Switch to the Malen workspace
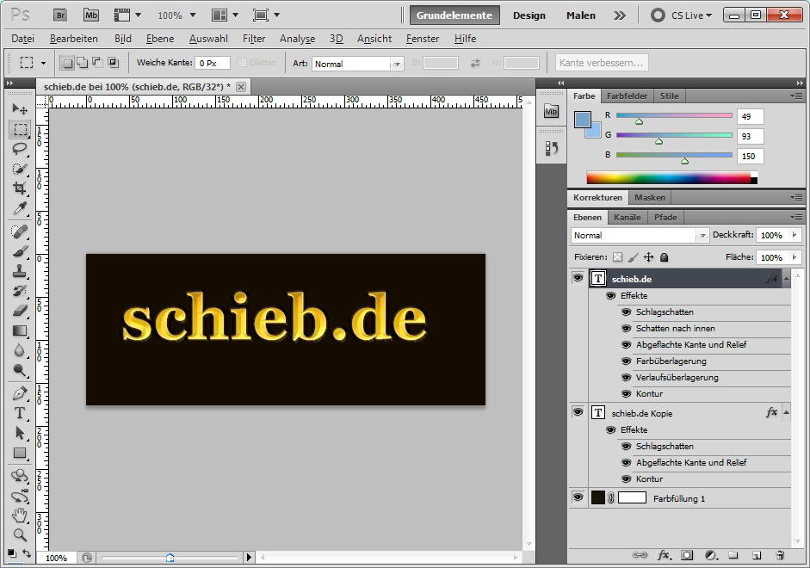This screenshot has width=810, height=568. 581,15
